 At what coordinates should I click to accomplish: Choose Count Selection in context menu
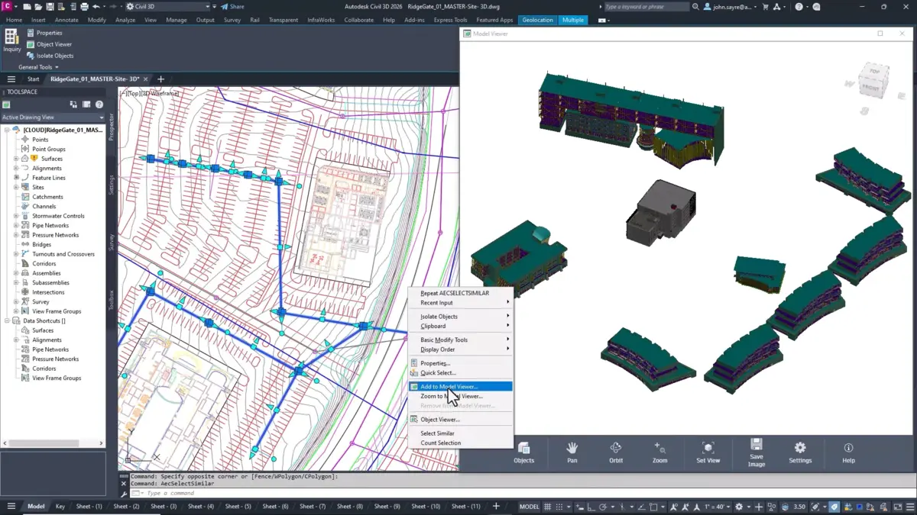click(x=461, y=443)
